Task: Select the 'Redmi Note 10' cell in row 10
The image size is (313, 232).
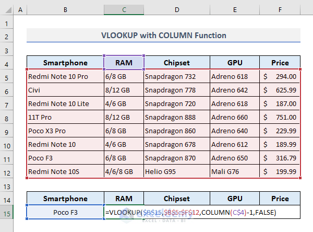Action: 66,144
